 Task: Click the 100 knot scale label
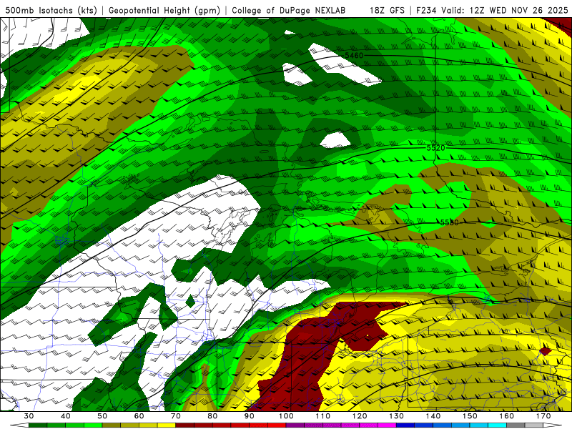point(287,416)
